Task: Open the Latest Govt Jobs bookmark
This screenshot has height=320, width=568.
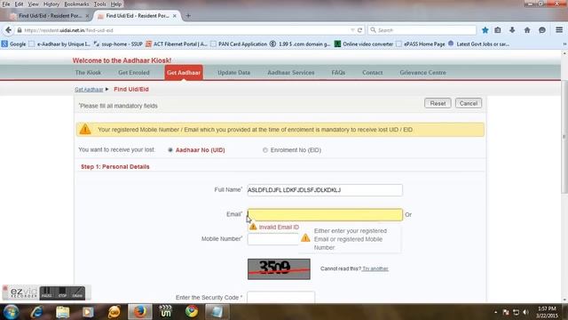Action: pos(478,44)
